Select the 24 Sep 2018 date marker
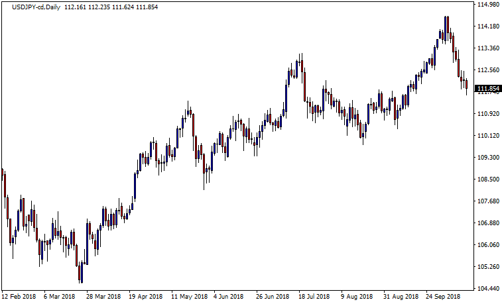Image resolution: width=502 pixels, height=304 pixels. tap(442, 297)
